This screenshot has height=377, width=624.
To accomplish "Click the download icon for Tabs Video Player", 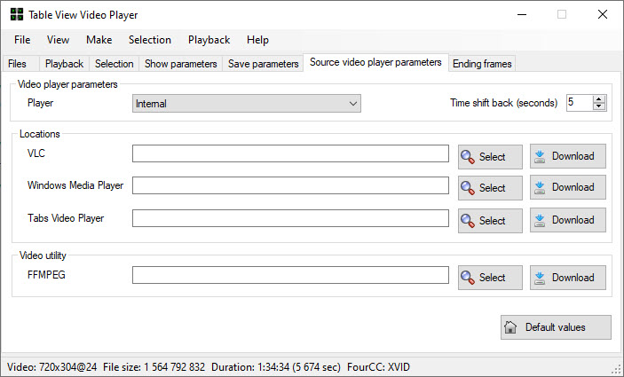I will point(540,220).
